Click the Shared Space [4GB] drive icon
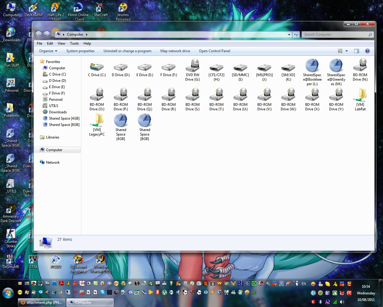The height and width of the screenshot is (307, 383). pyautogui.click(x=121, y=121)
